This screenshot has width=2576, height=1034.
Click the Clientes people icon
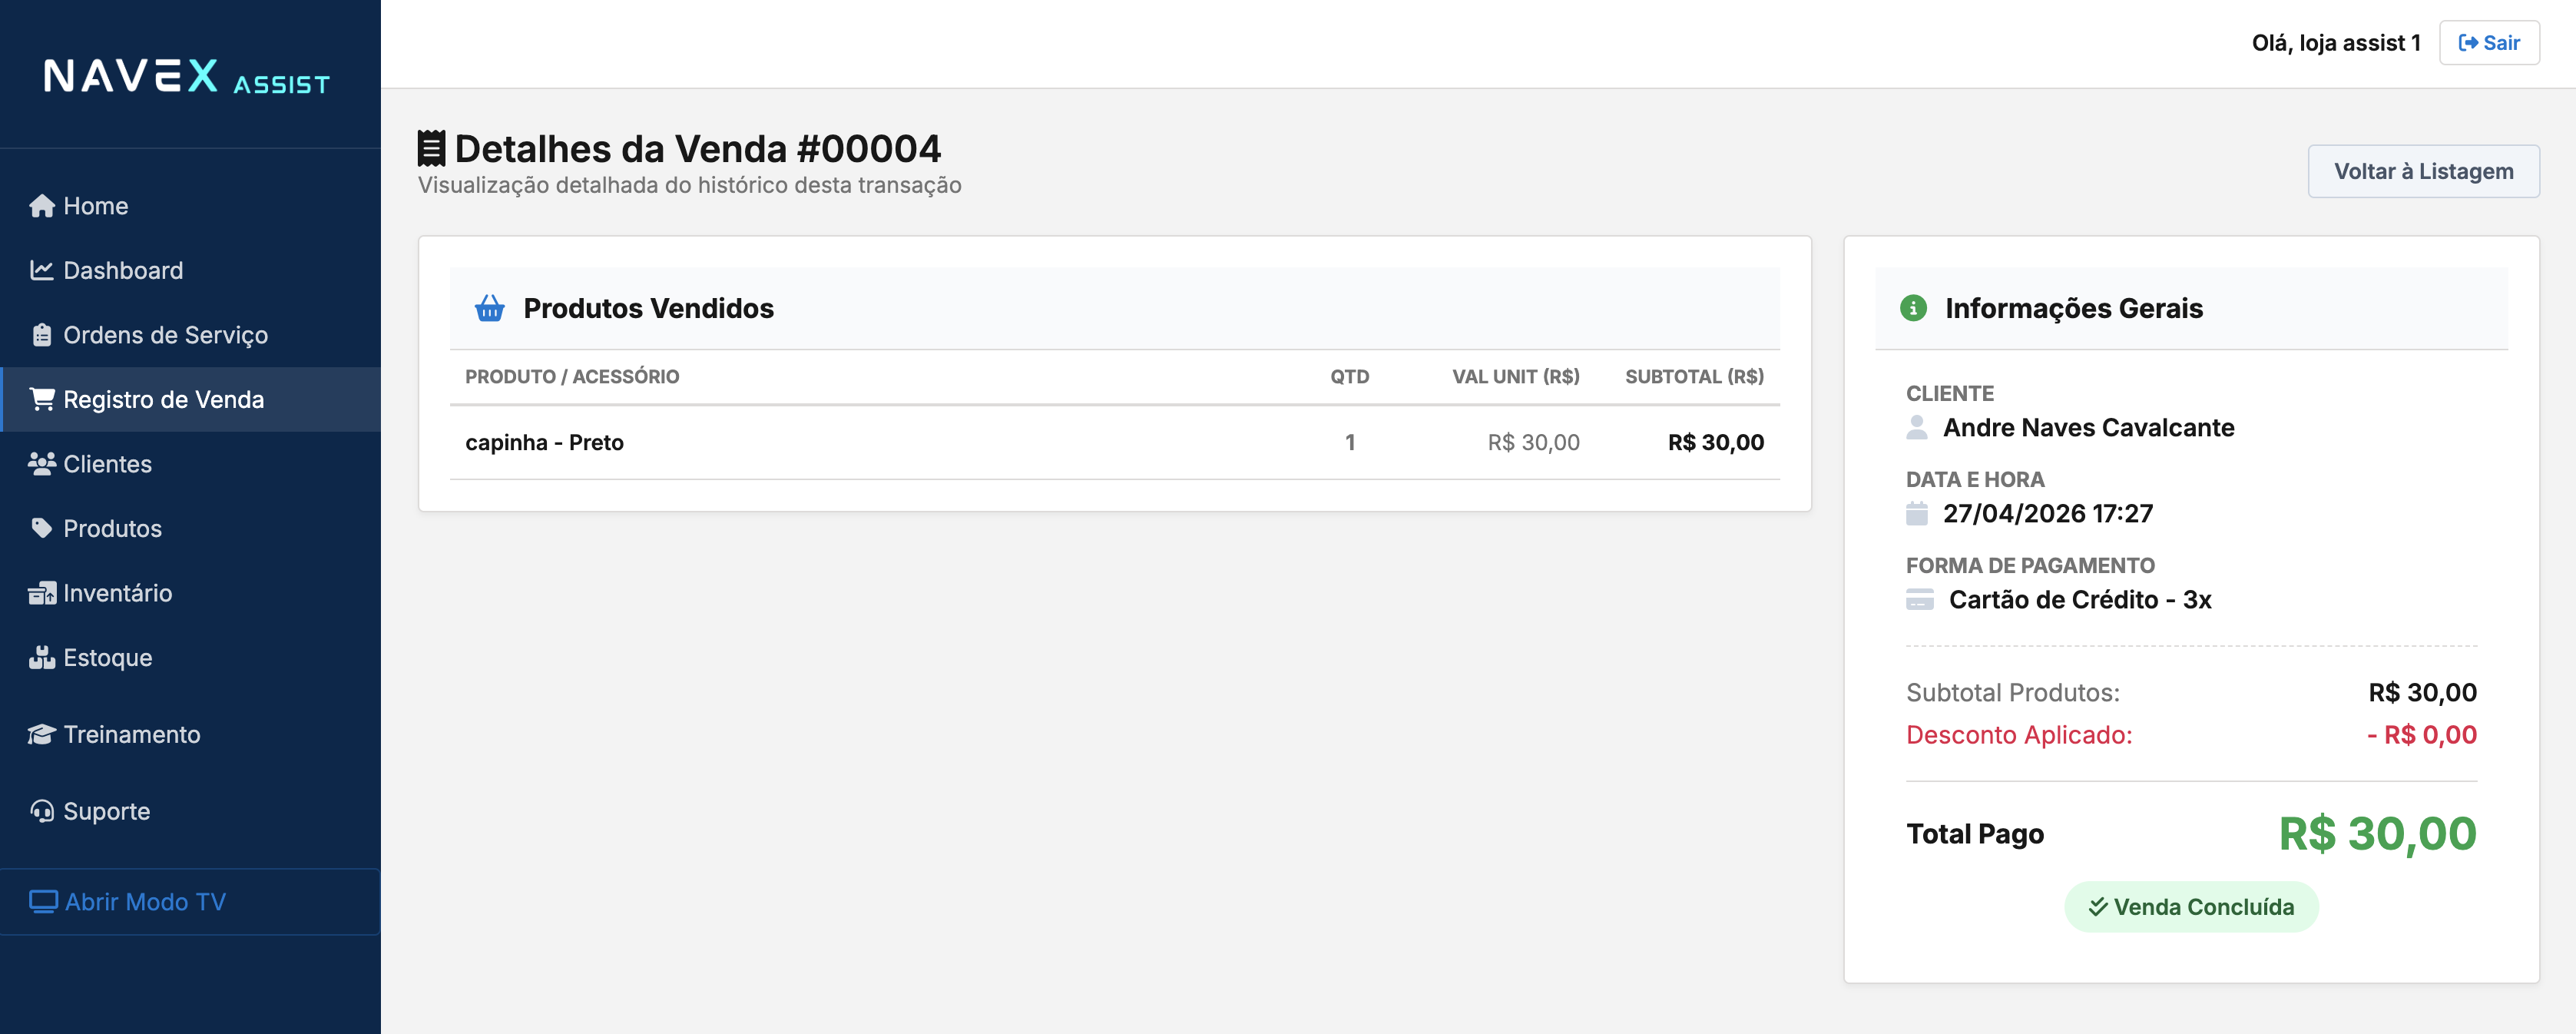click(41, 464)
